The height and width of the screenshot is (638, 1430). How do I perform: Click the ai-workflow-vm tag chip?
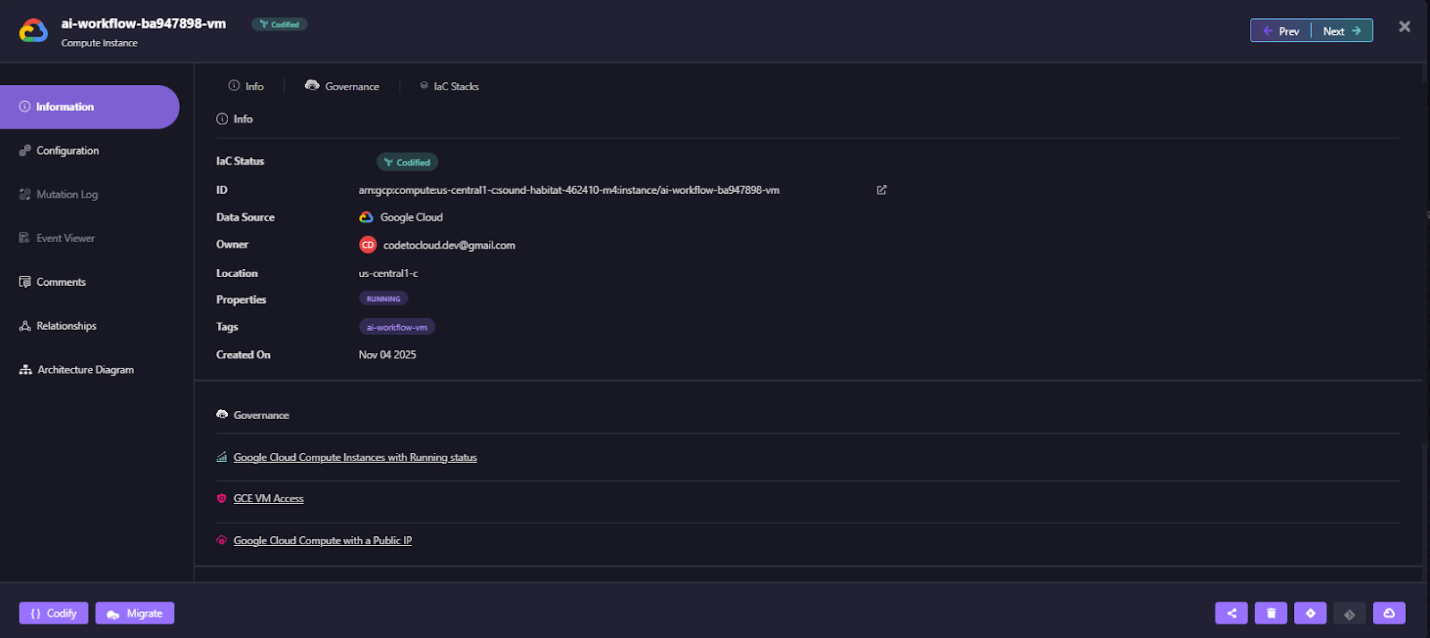pyautogui.click(x=397, y=327)
